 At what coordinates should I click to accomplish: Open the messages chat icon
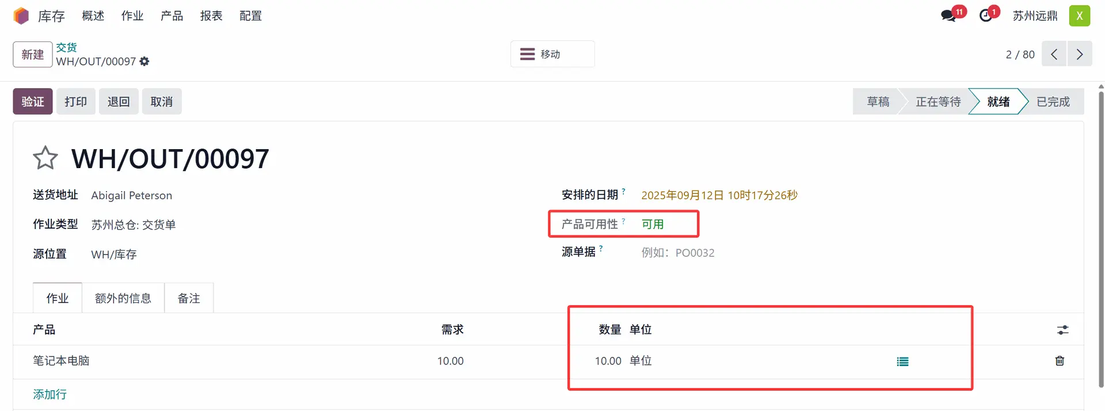click(x=948, y=16)
